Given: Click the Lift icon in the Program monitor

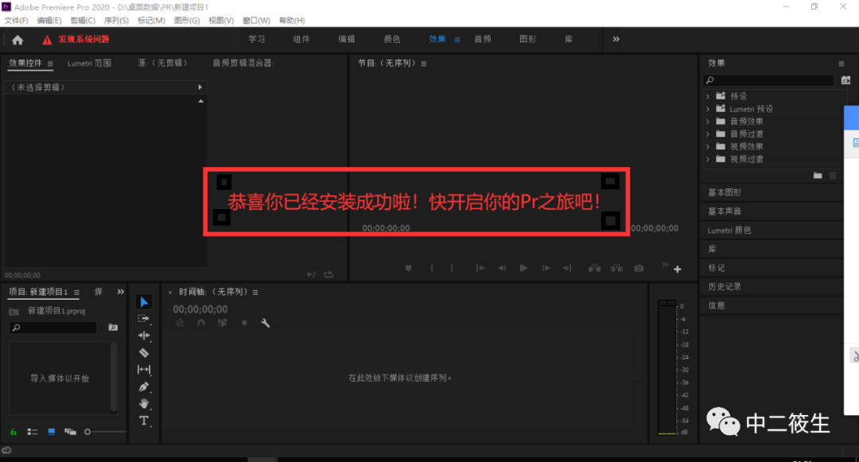Looking at the screenshot, I should 594,268.
